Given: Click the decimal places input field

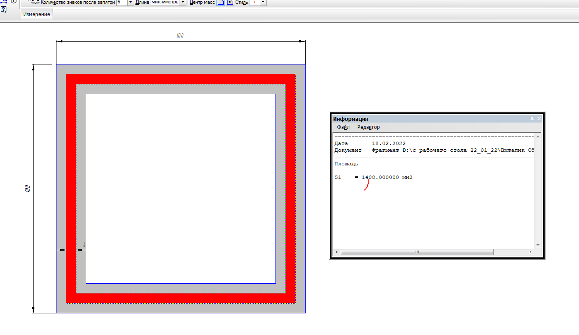Looking at the screenshot, I should [x=122, y=3].
